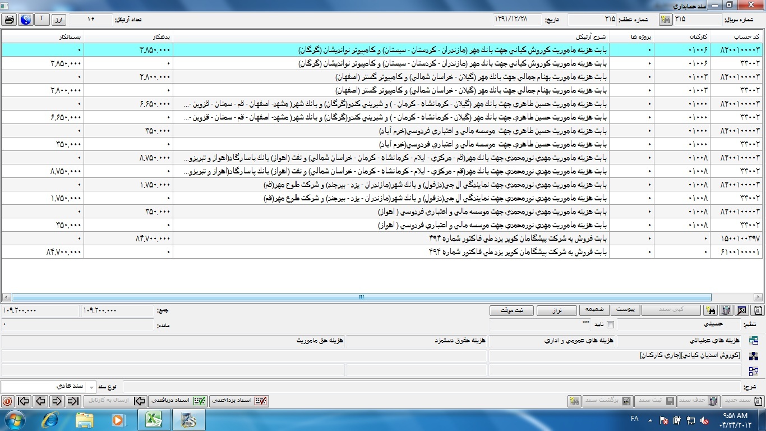
Task: Click the 'بستانکار' credit column header
Action: coord(43,36)
